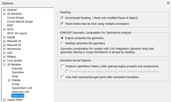Expand the Twin Builder node
The width and height of the screenshot is (171, 102).
[4, 61]
